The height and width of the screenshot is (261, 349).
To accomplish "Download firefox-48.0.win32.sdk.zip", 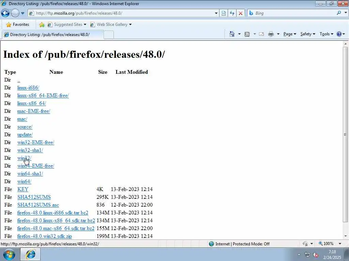I will pyautogui.click(x=45, y=236).
